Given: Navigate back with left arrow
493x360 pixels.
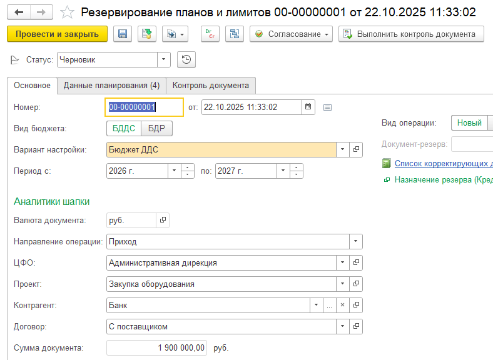Looking at the screenshot, I should coord(19,12).
